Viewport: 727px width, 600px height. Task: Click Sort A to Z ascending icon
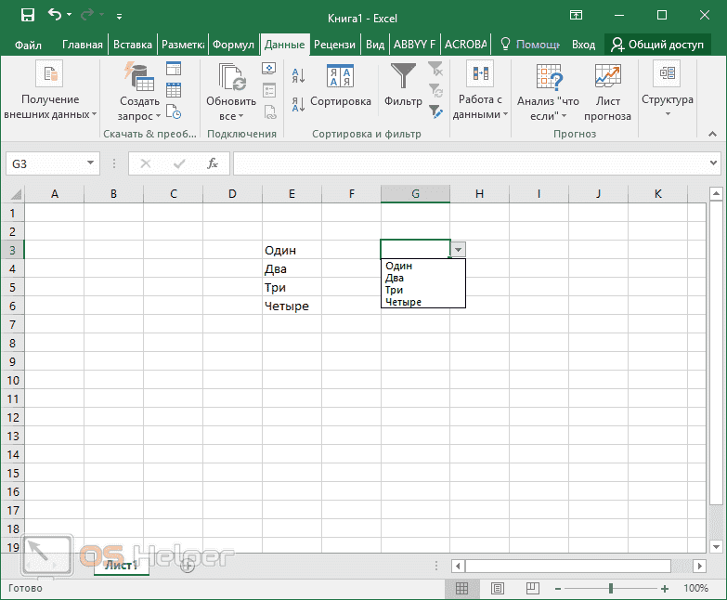[x=298, y=75]
